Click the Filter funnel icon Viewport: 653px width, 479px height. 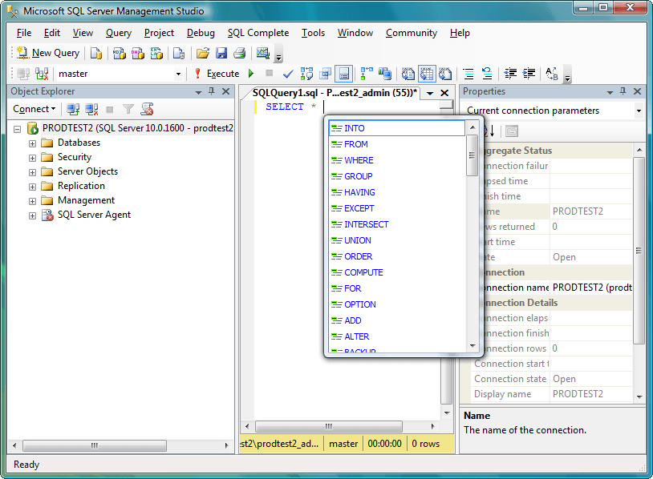pyautogui.click(x=128, y=110)
